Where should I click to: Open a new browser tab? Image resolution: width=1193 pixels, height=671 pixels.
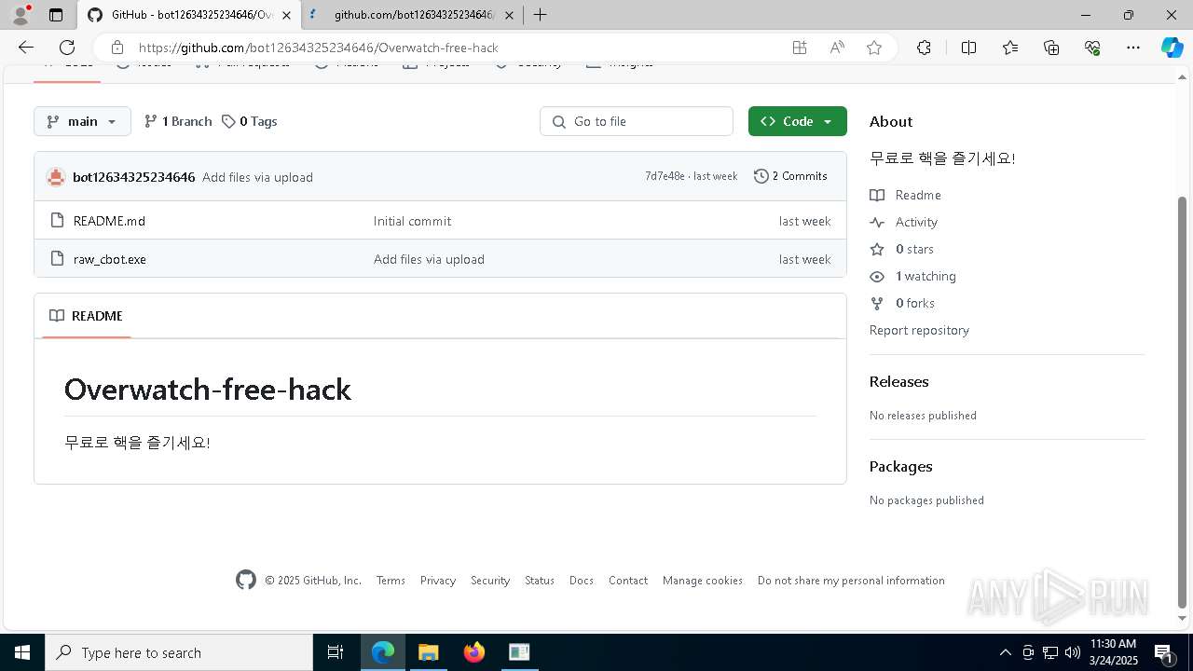point(540,15)
